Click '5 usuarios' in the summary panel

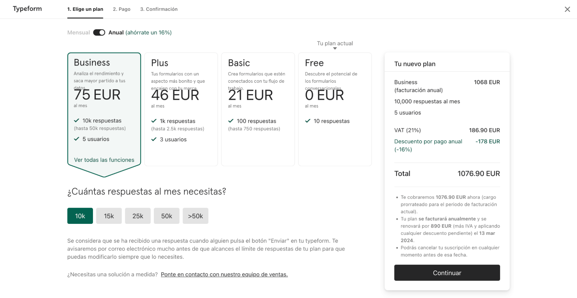408,113
